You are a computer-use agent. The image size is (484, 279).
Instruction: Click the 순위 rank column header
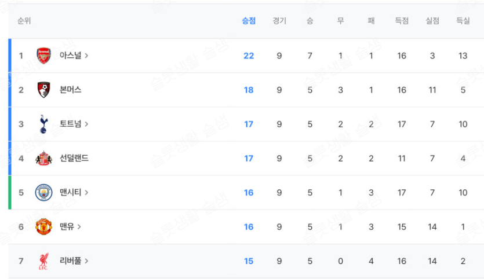tap(24, 21)
